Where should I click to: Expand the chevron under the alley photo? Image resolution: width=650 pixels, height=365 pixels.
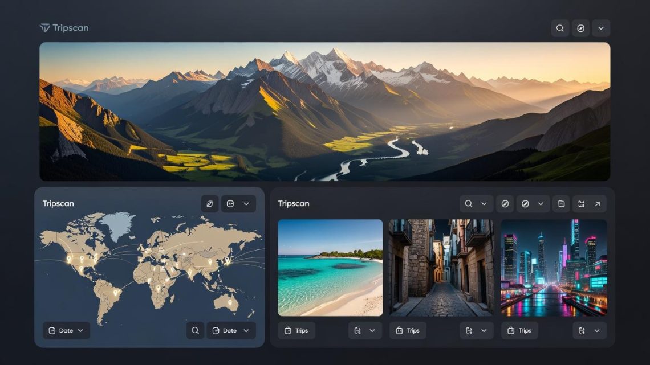[484, 331]
